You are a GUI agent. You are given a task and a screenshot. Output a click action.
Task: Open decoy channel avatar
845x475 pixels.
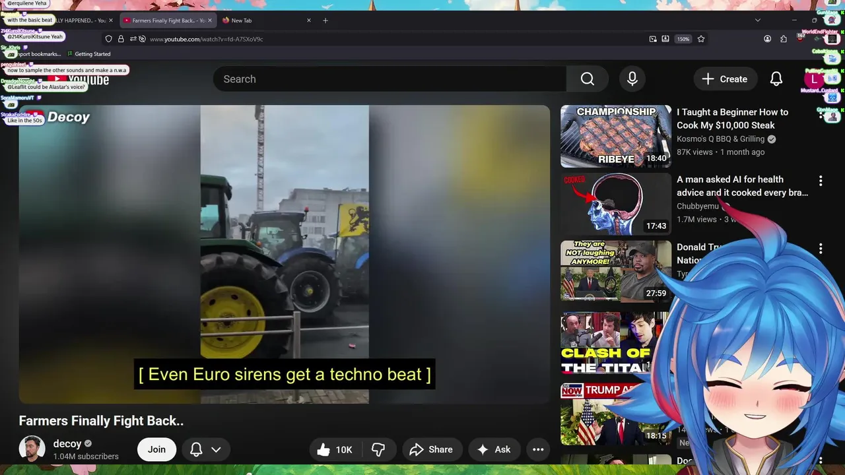[32, 449]
